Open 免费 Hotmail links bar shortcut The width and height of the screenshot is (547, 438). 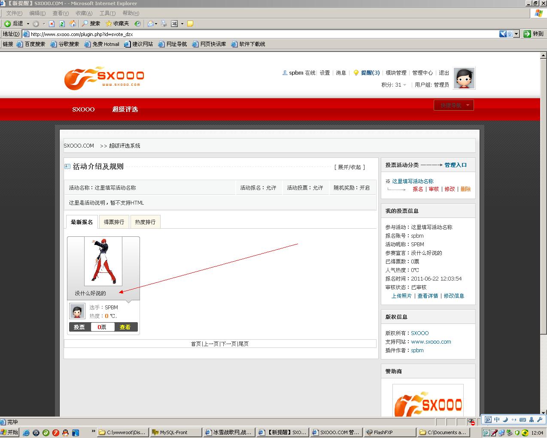[x=102, y=44]
